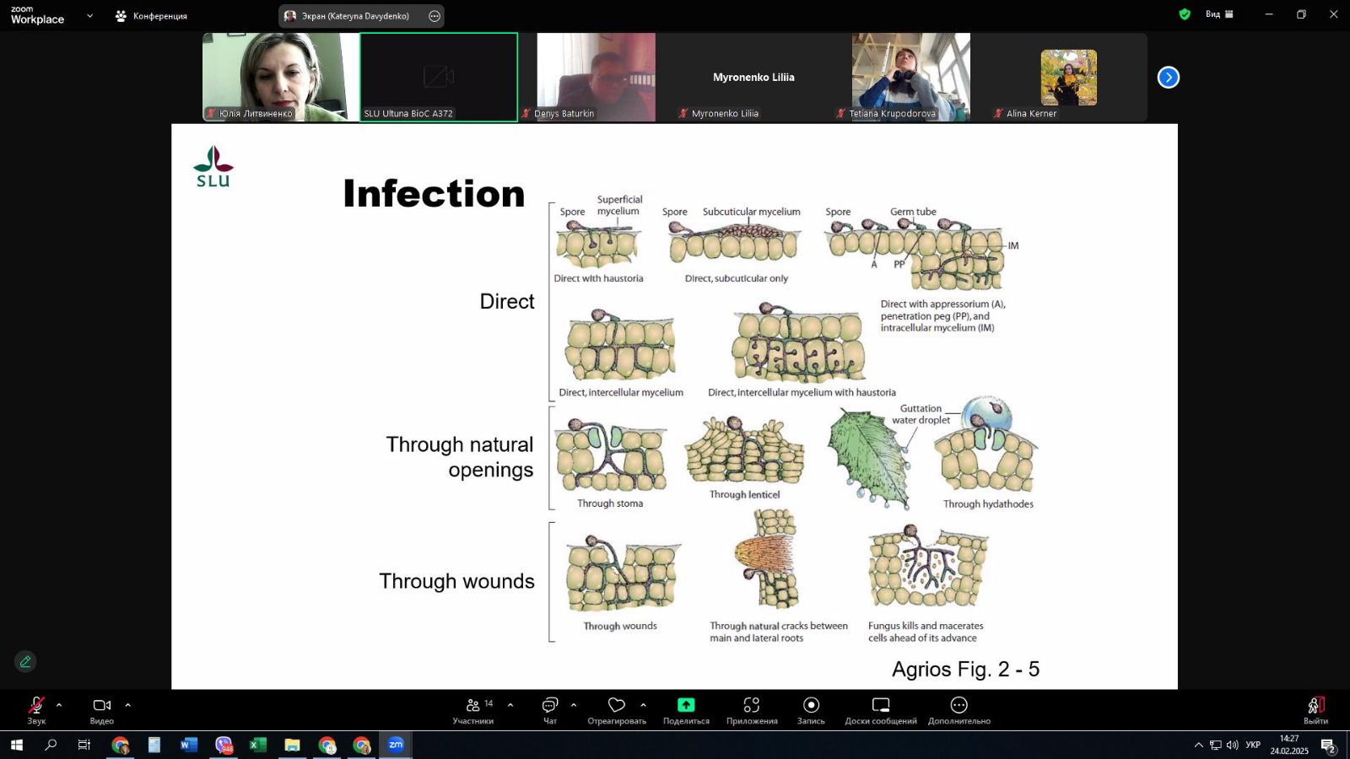Select Alina Kerner participant tile

(1068, 77)
